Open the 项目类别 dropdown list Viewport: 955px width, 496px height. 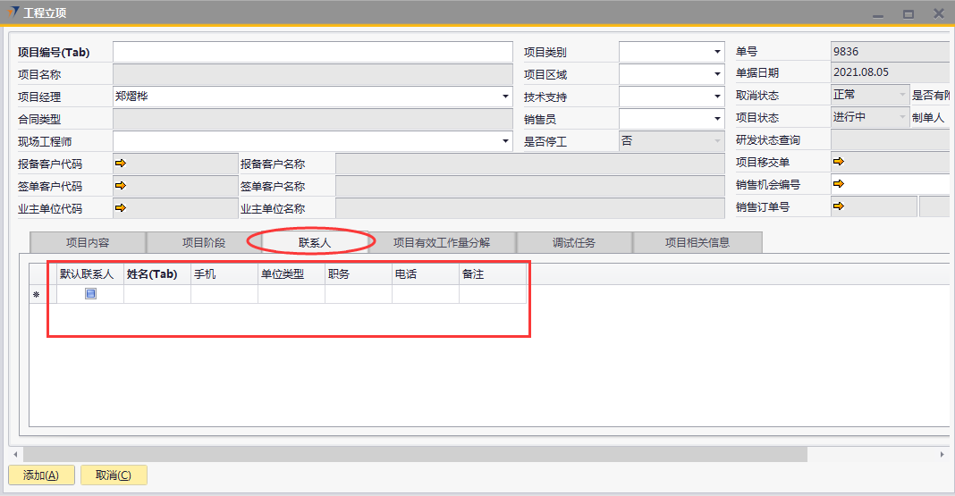pos(717,53)
